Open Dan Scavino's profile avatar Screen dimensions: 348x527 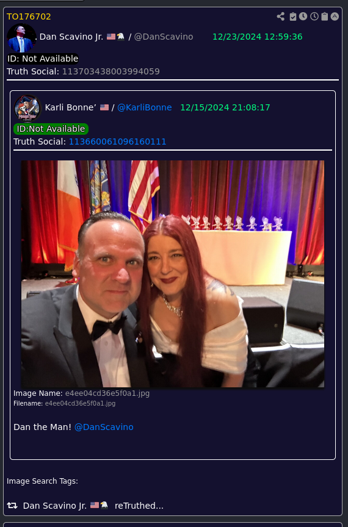[21, 38]
